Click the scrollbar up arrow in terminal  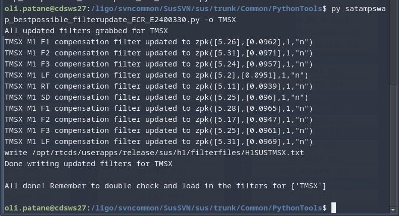396,3
